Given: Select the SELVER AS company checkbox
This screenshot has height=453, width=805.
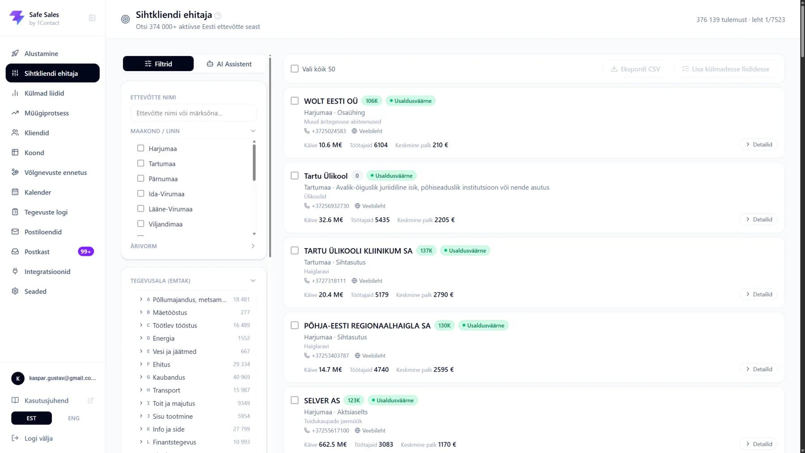Looking at the screenshot, I should pyautogui.click(x=295, y=400).
